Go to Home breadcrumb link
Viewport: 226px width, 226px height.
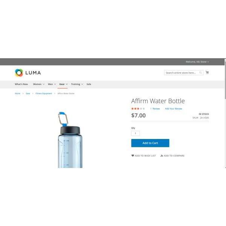tap(17, 93)
